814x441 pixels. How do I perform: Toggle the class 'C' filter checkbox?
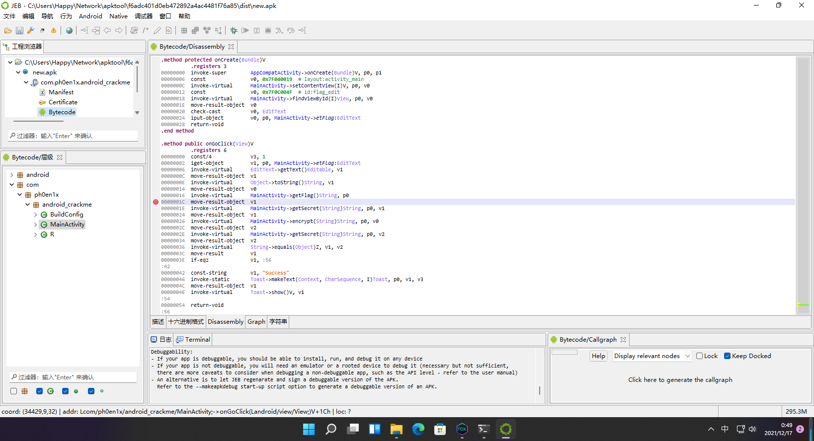(39, 391)
